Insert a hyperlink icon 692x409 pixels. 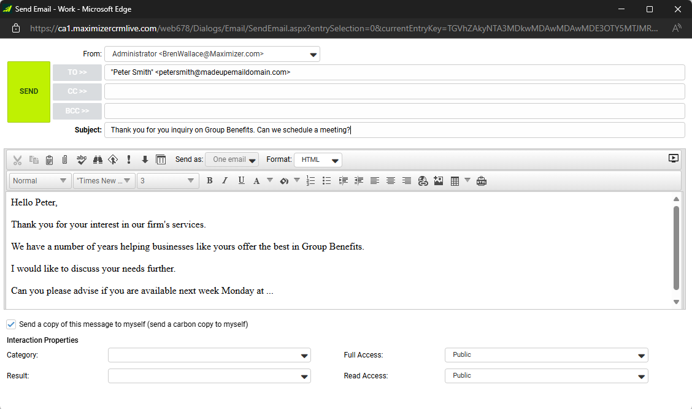[423, 181]
